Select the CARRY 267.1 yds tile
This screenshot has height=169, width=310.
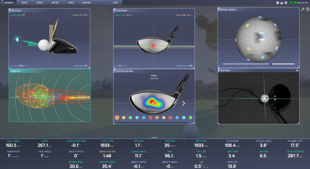point(45,144)
